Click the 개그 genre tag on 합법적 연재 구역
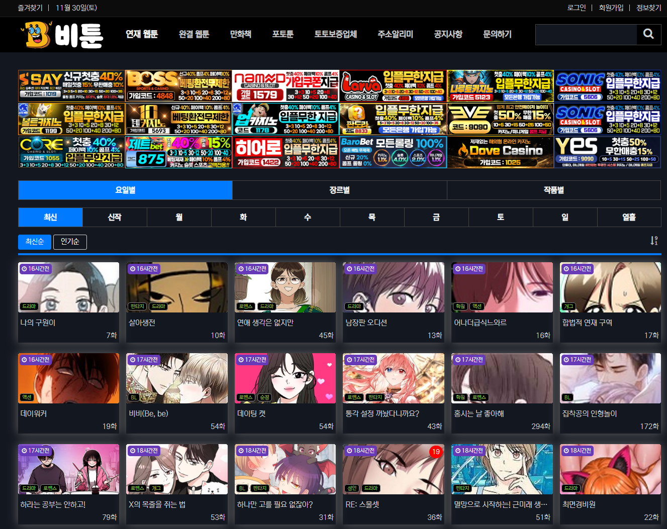The width and height of the screenshot is (667, 529). [568, 306]
